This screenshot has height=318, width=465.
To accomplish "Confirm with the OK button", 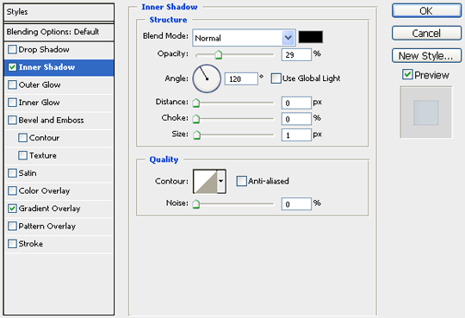I will (x=426, y=10).
